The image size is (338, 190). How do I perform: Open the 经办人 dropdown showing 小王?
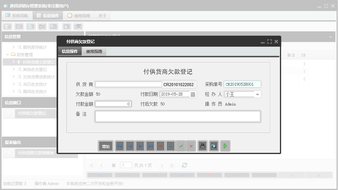(x=258, y=94)
